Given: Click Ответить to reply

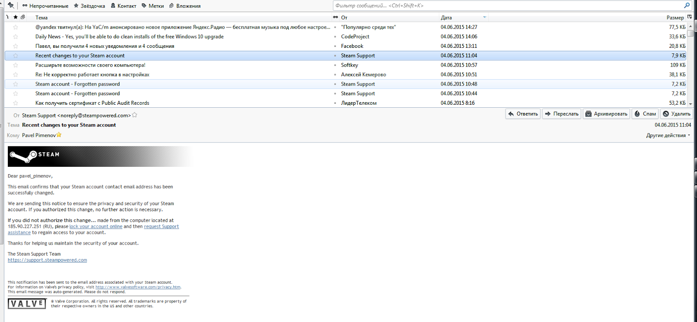Looking at the screenshot, I should tap(523, 114).
